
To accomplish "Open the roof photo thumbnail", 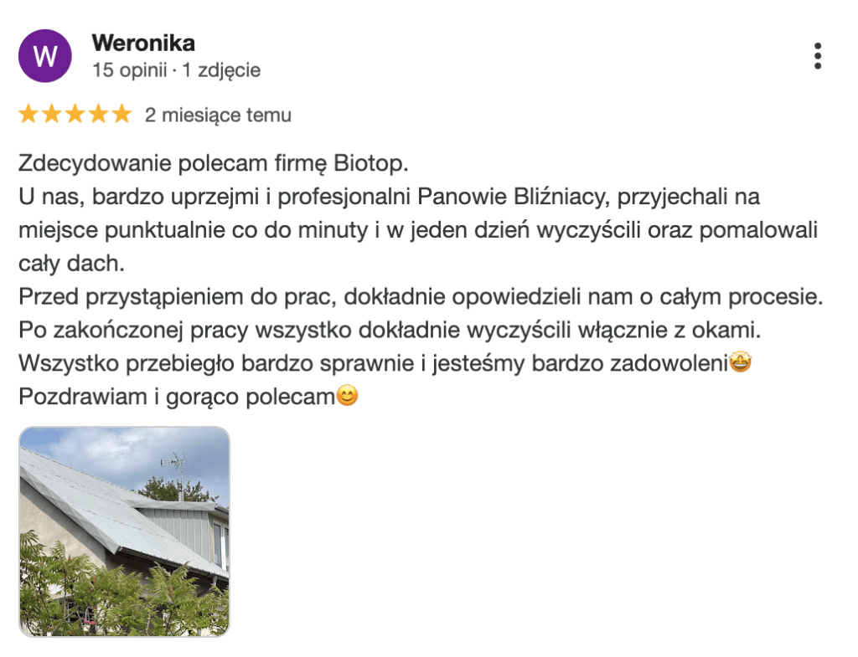I will [x=124, y=531].
